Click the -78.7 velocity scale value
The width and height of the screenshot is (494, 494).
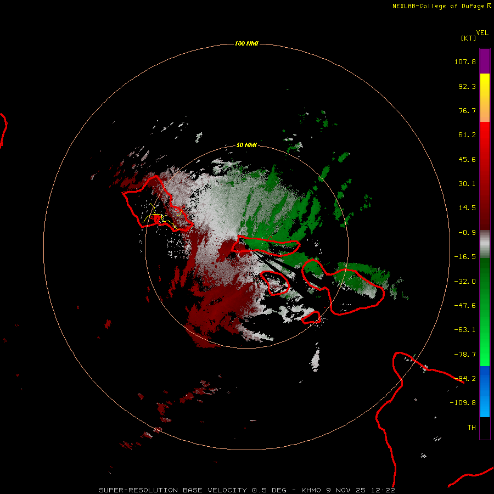coord(465,355)
